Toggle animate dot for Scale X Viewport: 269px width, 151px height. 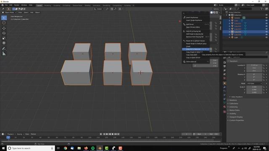pyautogui.click(x=266, y=87)
